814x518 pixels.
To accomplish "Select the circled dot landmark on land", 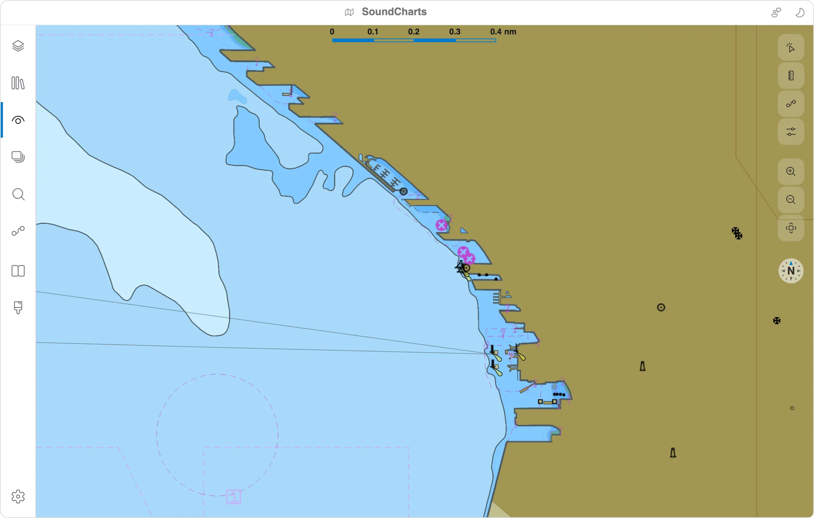I will coord(661,307).
